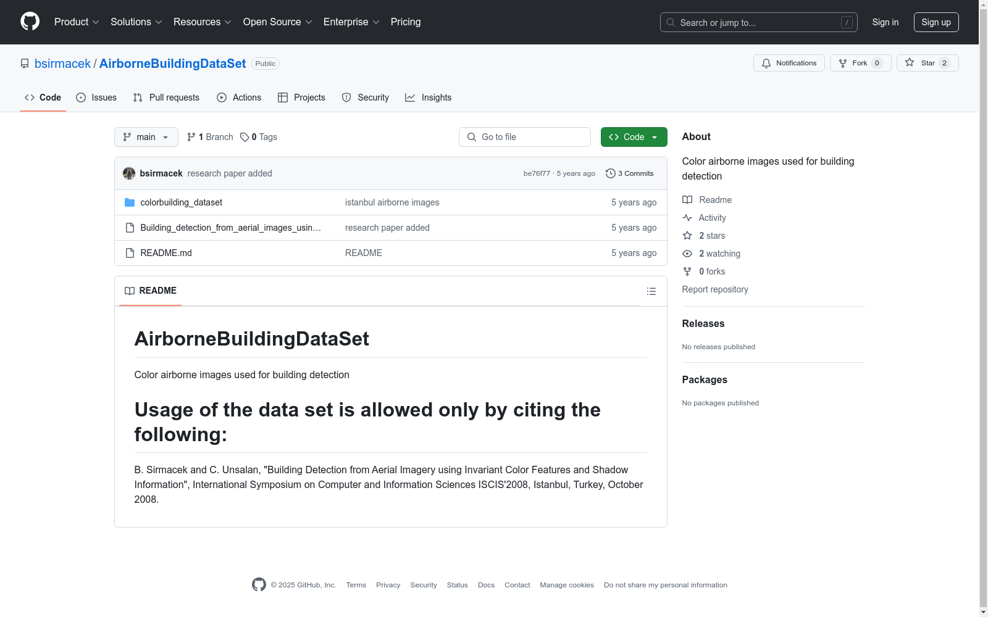Open the Pricing page
Screen dimensions: 988x617
tap(406, 22)
